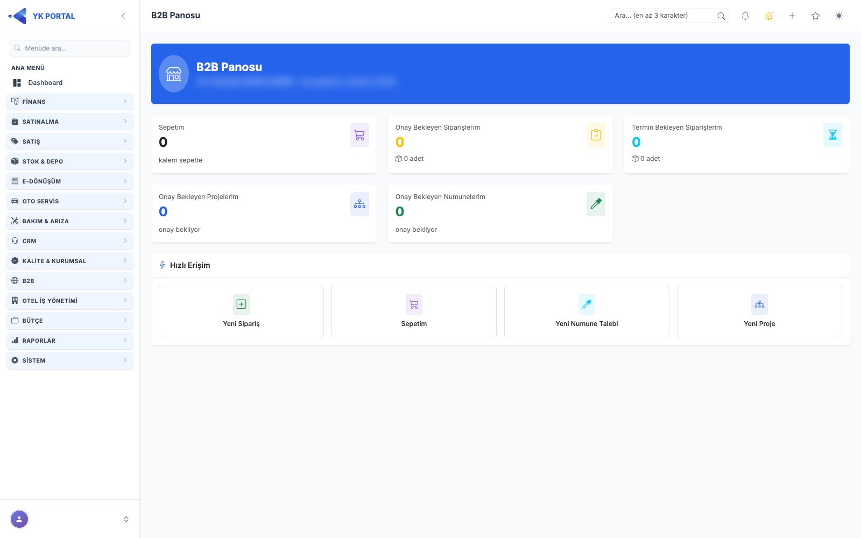
Task: Open the Sepetim quick access button
Action: pyautogui.click(x=414, y=312)
